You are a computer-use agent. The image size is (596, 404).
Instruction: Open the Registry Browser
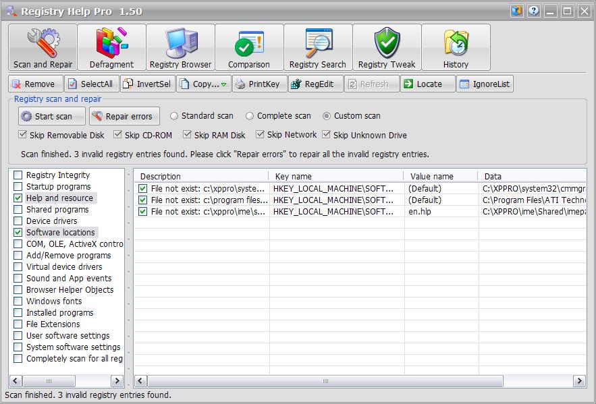pos(180,47)
